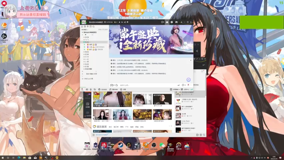Open the chat bubble dropdown beside send
This screenshot has height=160, width=284.
tap(184, 85)
